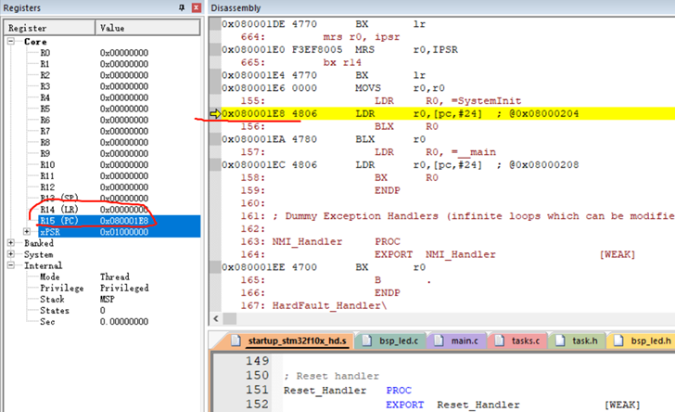The height and width of the screenshot is (412, 675).
Task: Switch to main.c tab
Action: point(458,341)
